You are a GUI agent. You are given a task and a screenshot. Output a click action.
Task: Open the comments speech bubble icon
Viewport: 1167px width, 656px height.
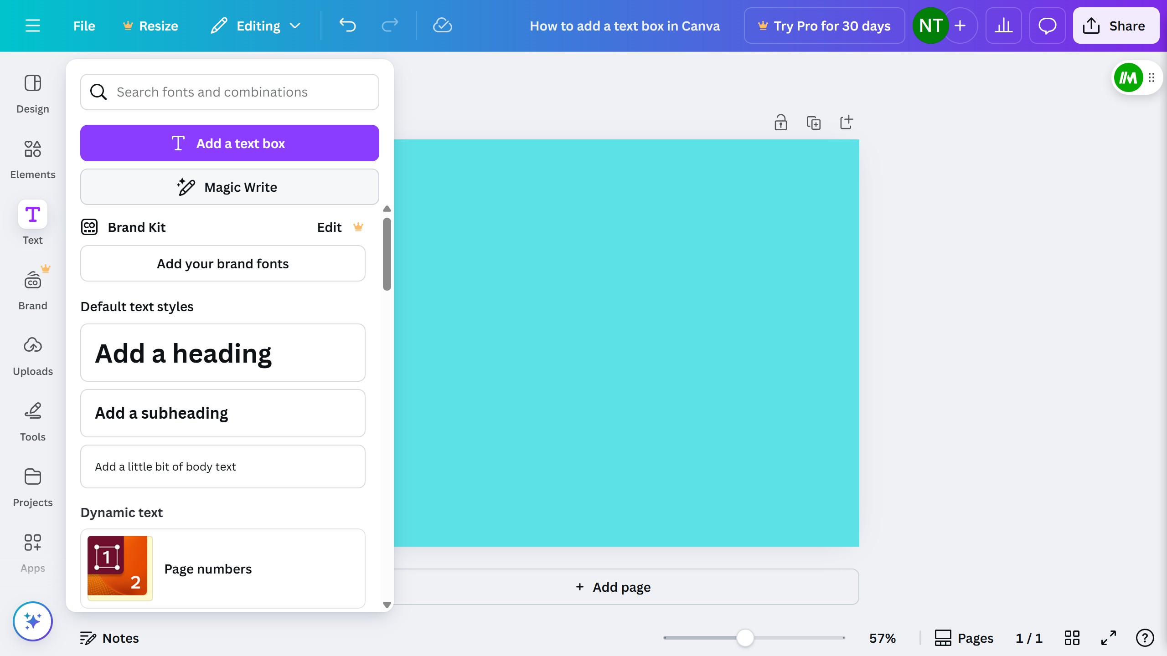click(1047, 26)
